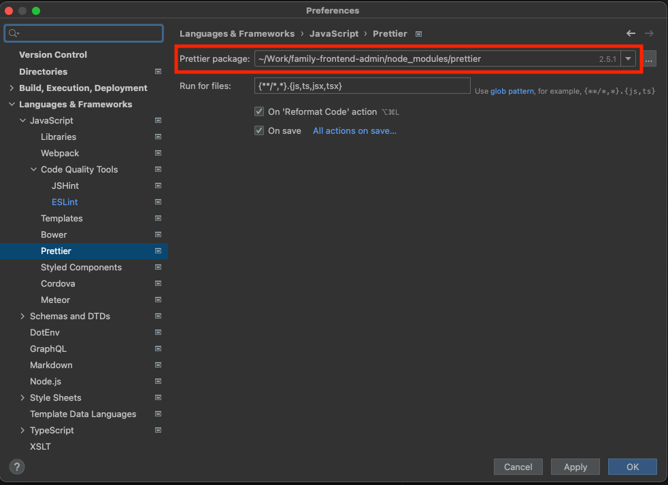Click Languages & Frameworks in the breadcrumb
Screen dimensions: 668x485
[237, 33]
